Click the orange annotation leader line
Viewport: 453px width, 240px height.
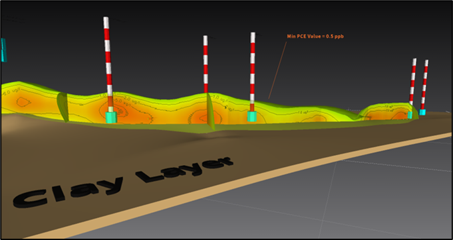pos(277,70)
